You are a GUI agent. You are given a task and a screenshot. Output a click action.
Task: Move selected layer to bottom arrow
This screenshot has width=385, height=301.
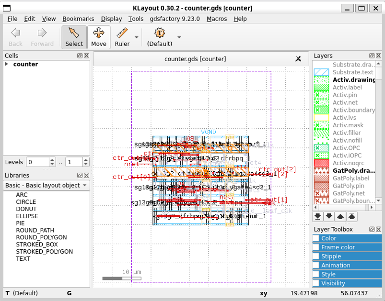point(317,216)
